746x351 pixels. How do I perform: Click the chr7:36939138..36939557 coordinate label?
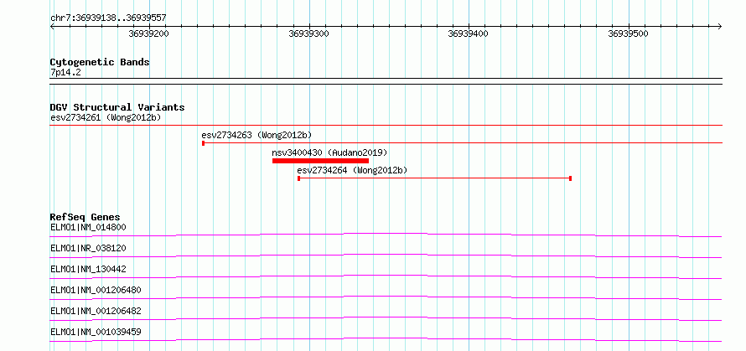point(108,18)
